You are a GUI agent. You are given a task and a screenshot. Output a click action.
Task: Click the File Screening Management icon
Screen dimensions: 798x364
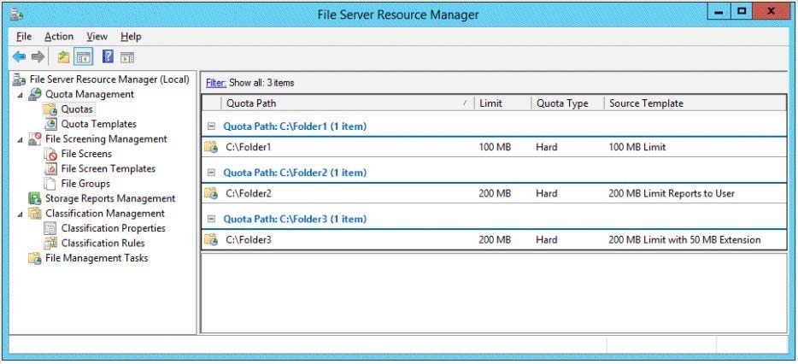click(35, 139)
